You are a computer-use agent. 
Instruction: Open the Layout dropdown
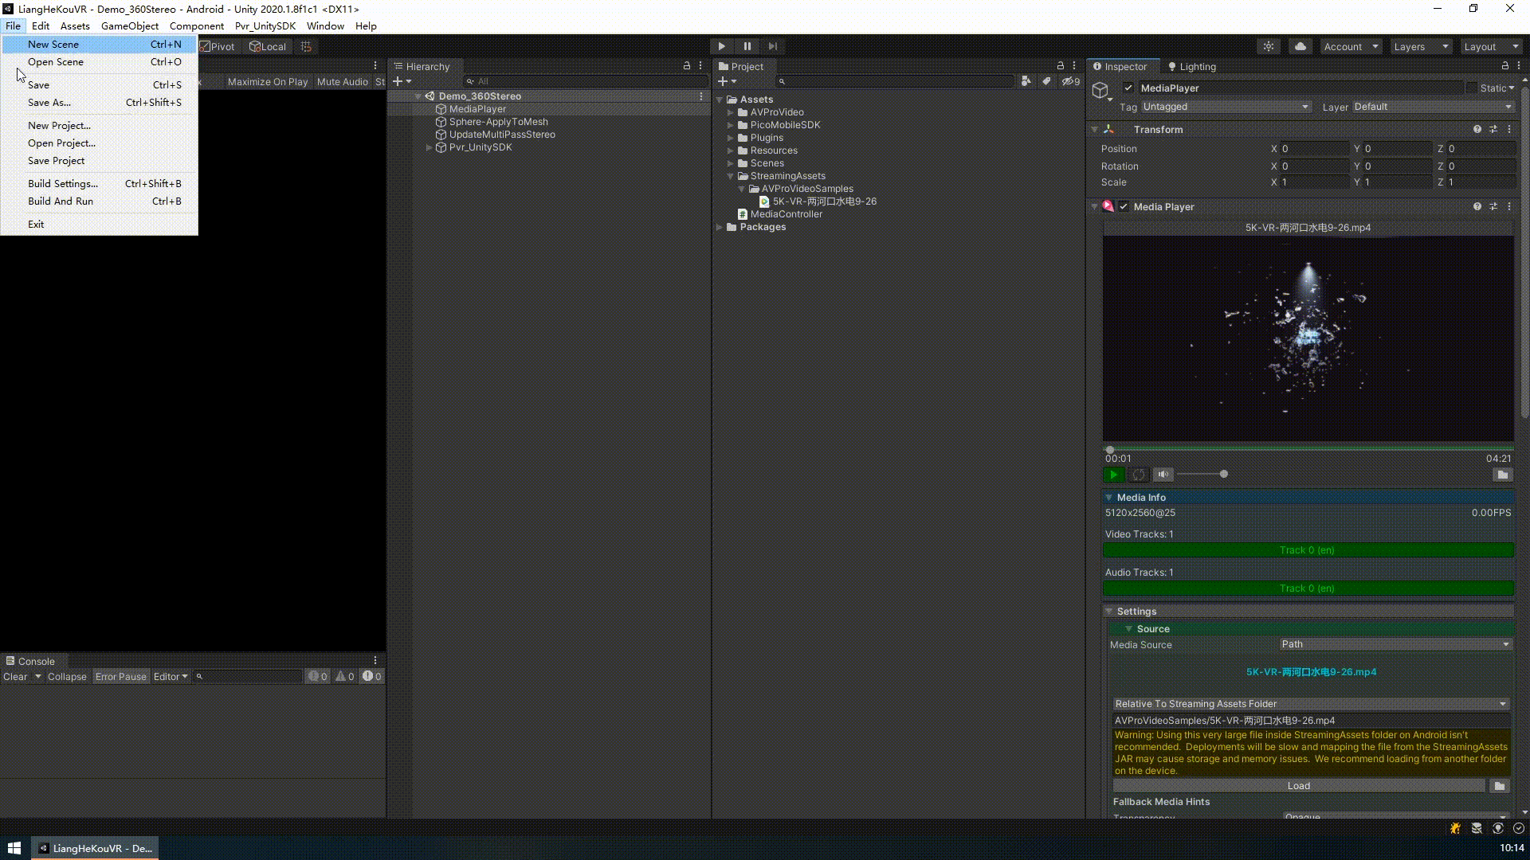(1491, 46)
